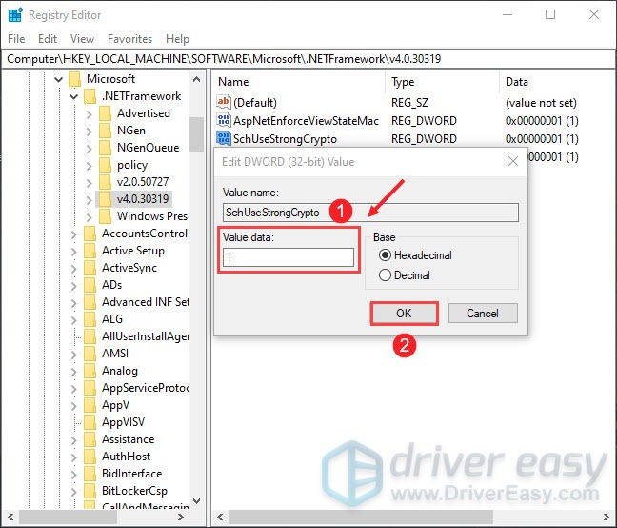Expand the Advanced INF Set key

coord(73,303)
